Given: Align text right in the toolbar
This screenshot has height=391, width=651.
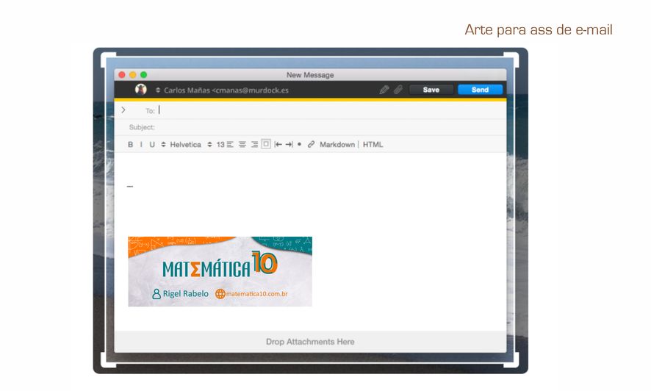Looking at the screenshot, I should click(254, 145).
